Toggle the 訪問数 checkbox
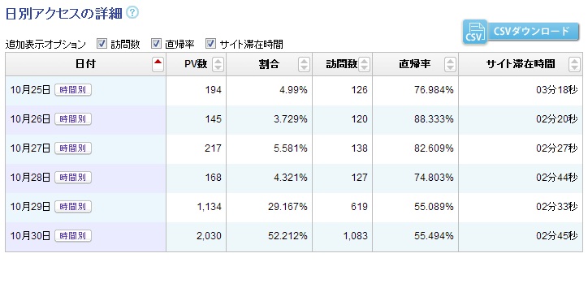This screenshot has width=588, height=292. 102,44
